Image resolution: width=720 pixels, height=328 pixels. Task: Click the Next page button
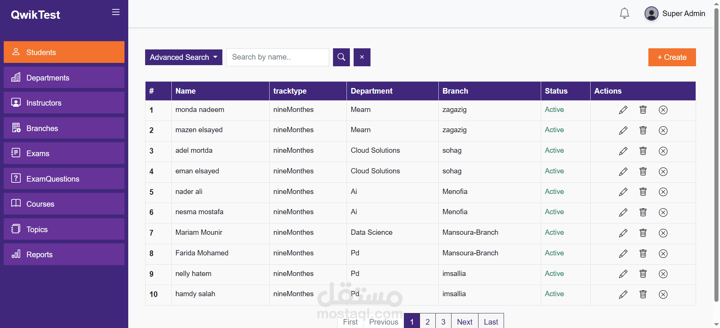coord(465,321)
